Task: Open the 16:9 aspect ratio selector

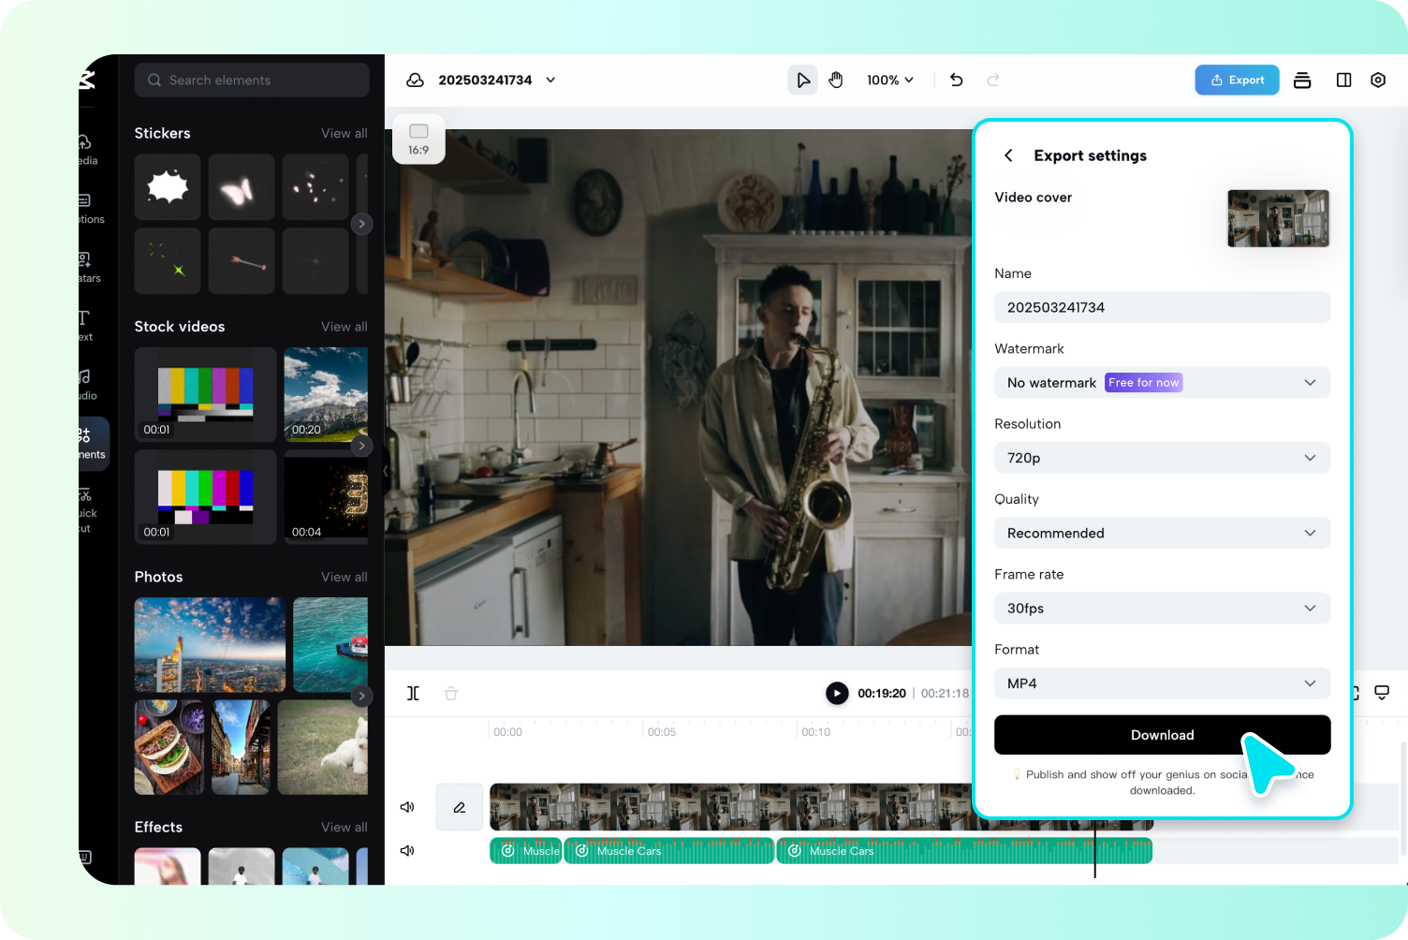Action: (418, 140)
